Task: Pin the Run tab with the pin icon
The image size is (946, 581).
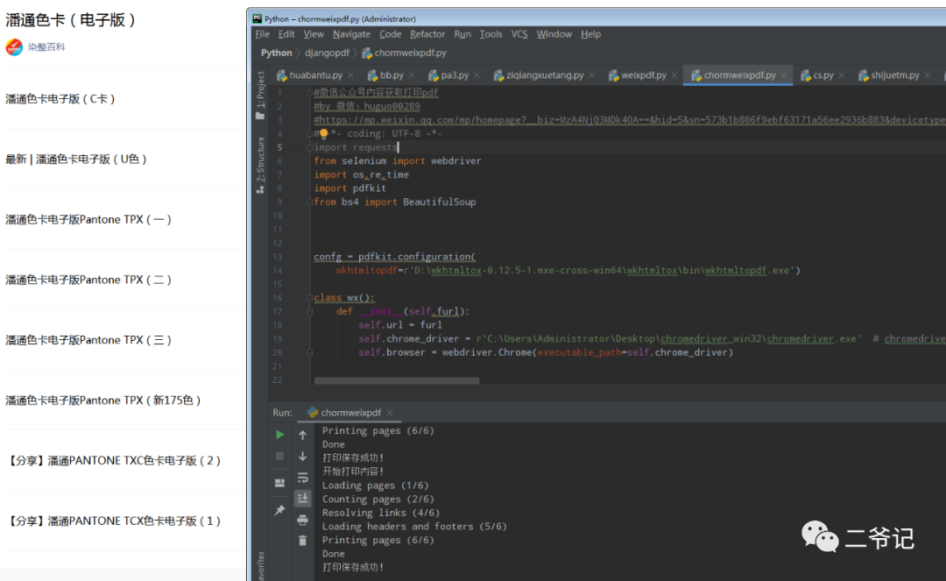Action: (279, 510)
